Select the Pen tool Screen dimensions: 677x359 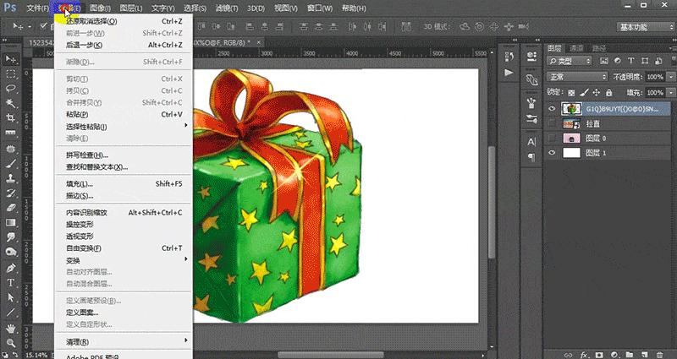pos(11,268)
